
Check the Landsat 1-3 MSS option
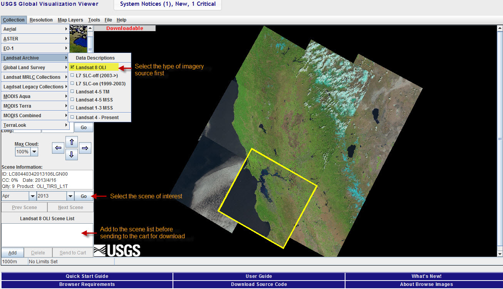(99, 108)
